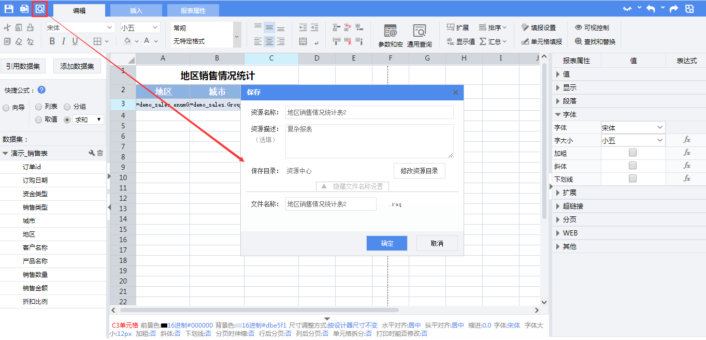This screenshot has width=706, height=340.
Task: Click the save icon in top bar
Action: pyautogui.click(x=9, y=9)
